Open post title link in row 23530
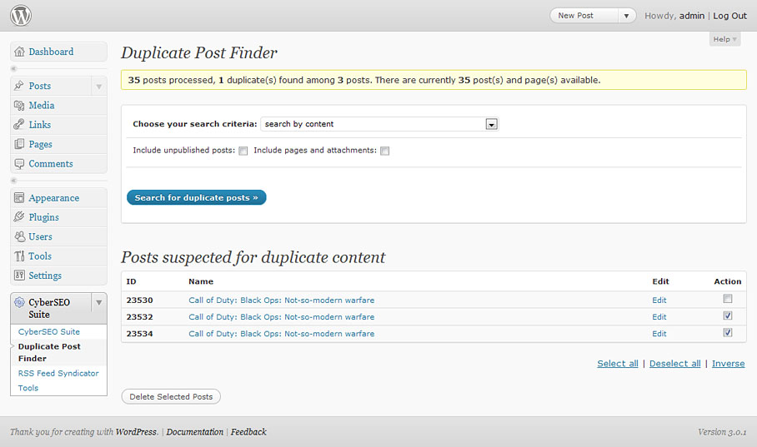The height and width of the screenshot is (447, 757). pos(282,300)
